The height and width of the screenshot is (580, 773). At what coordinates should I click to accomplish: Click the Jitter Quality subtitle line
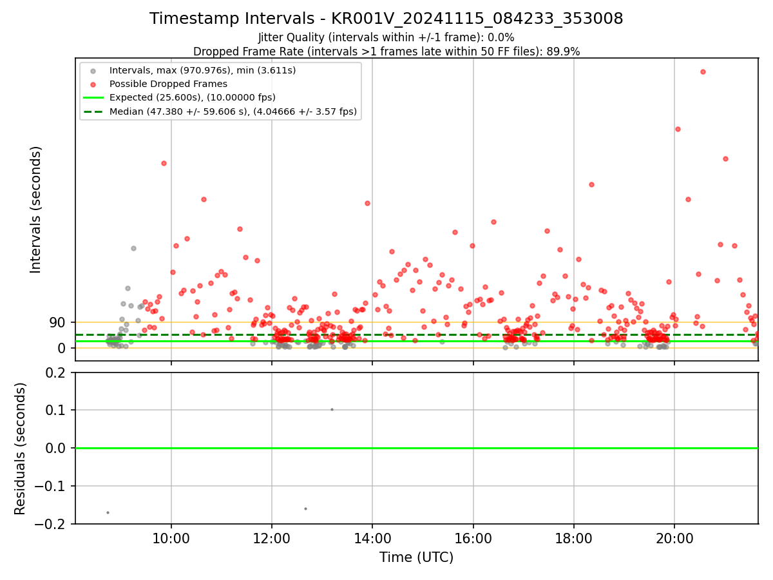point(386,38)
